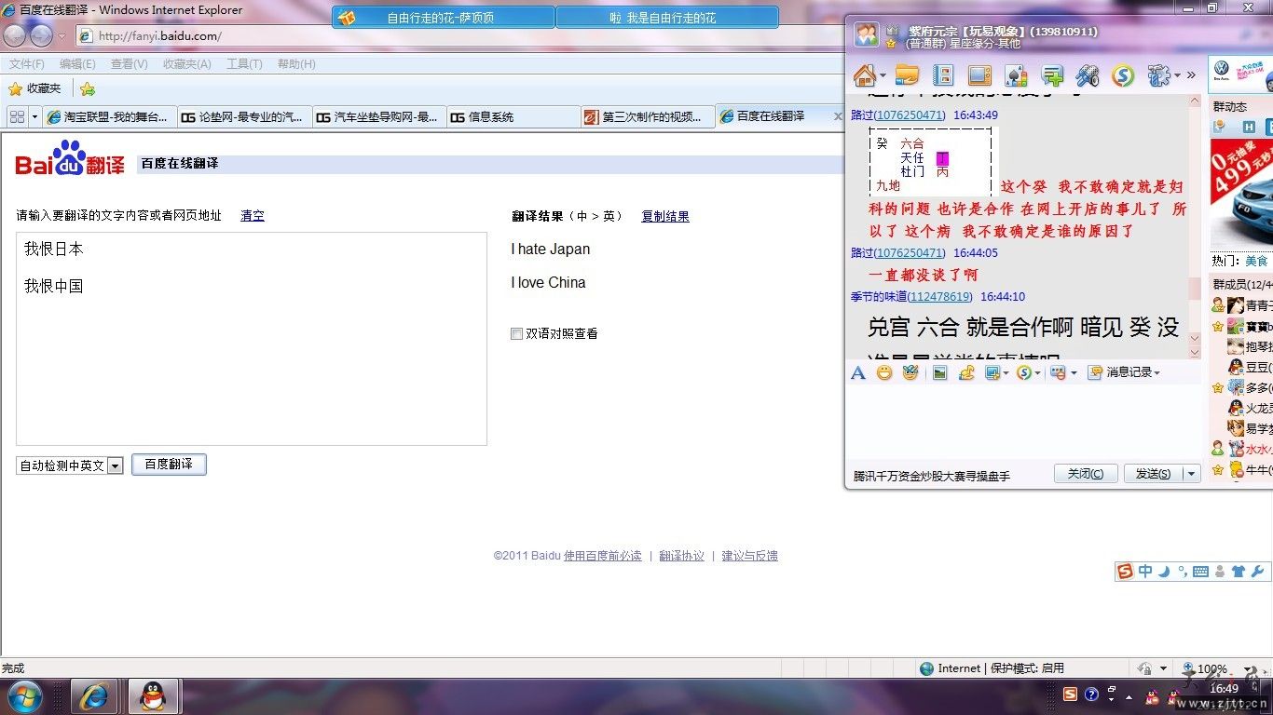Expand the screenshot tool dropdown arrow
The image size is (1273, 715).
1007,372
